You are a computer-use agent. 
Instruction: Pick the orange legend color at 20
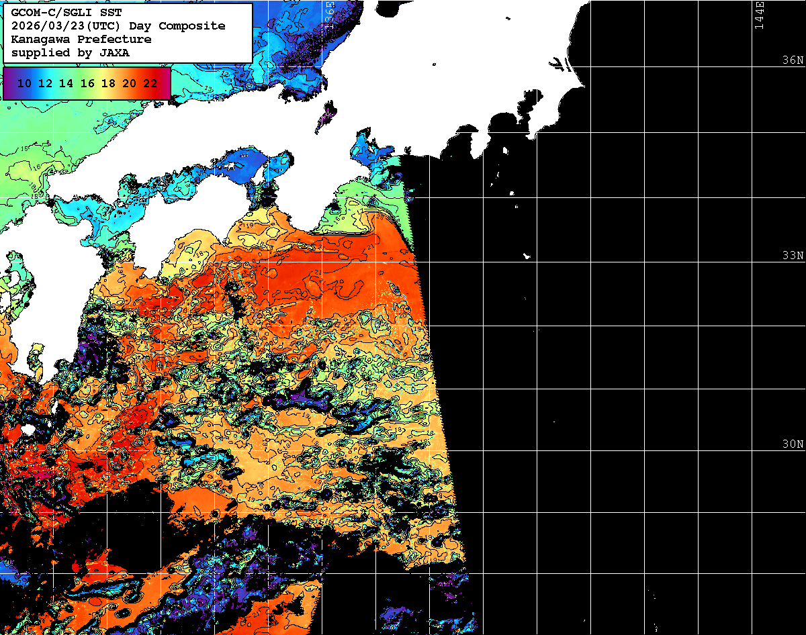[x=129, y=83]
